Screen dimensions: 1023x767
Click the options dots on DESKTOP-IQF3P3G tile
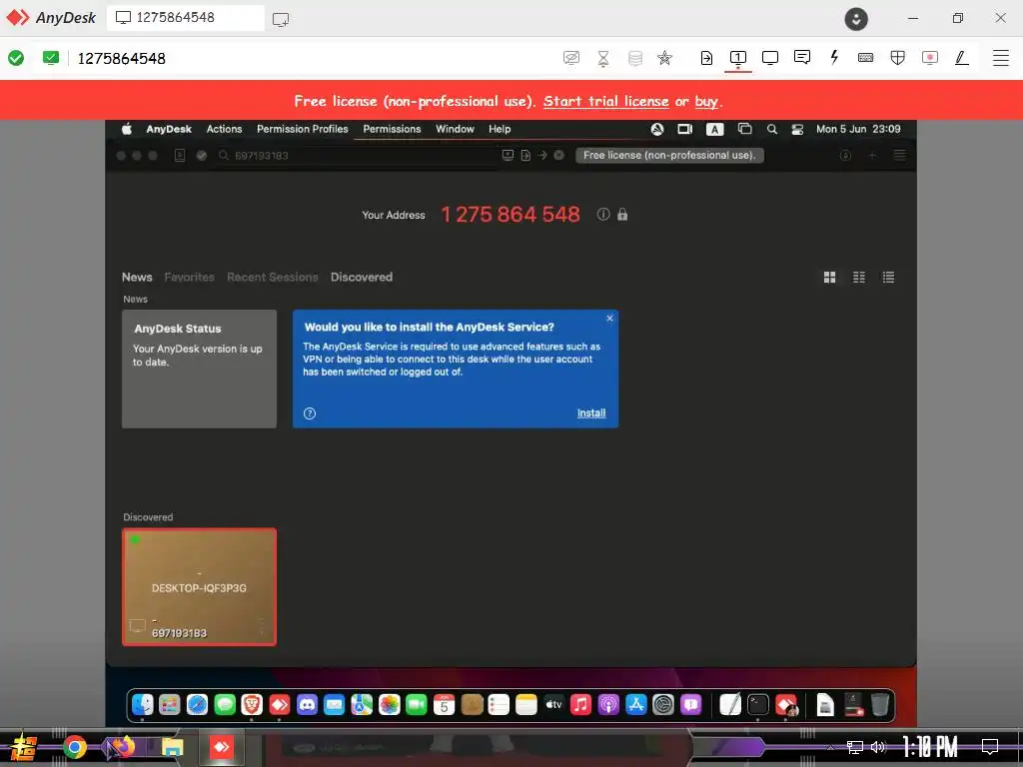coord(262,626)
